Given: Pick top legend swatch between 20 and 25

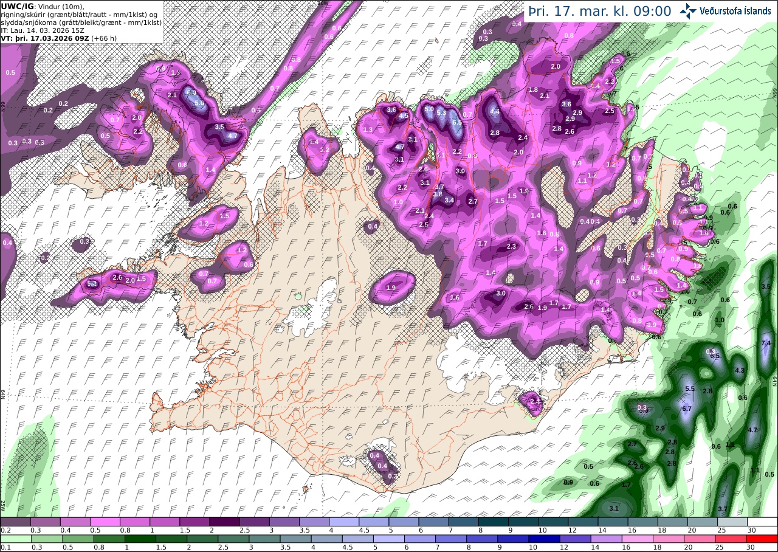Looking at the screenshot, I should [703, 522].
